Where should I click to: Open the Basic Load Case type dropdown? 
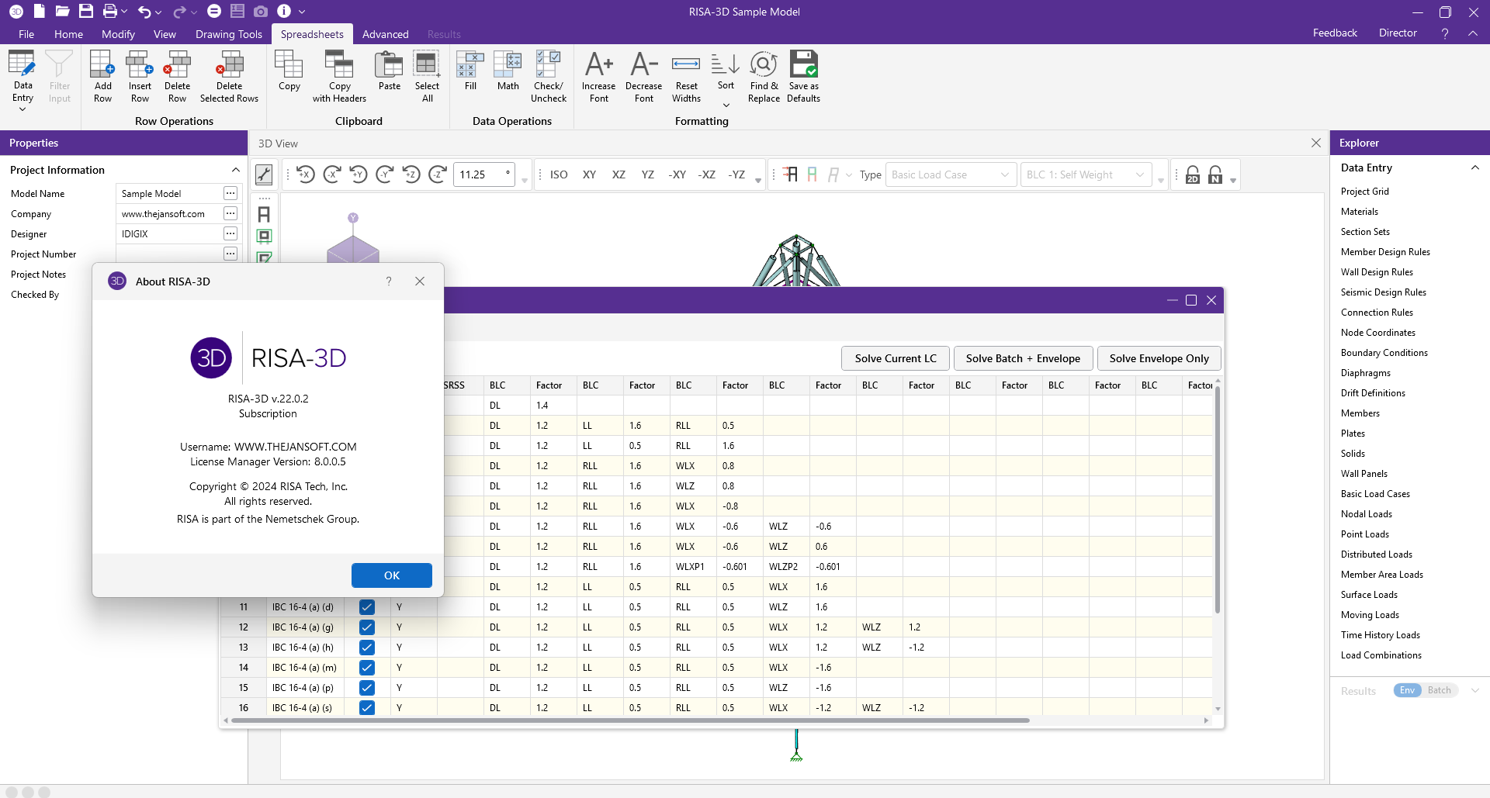pos(951,174)
